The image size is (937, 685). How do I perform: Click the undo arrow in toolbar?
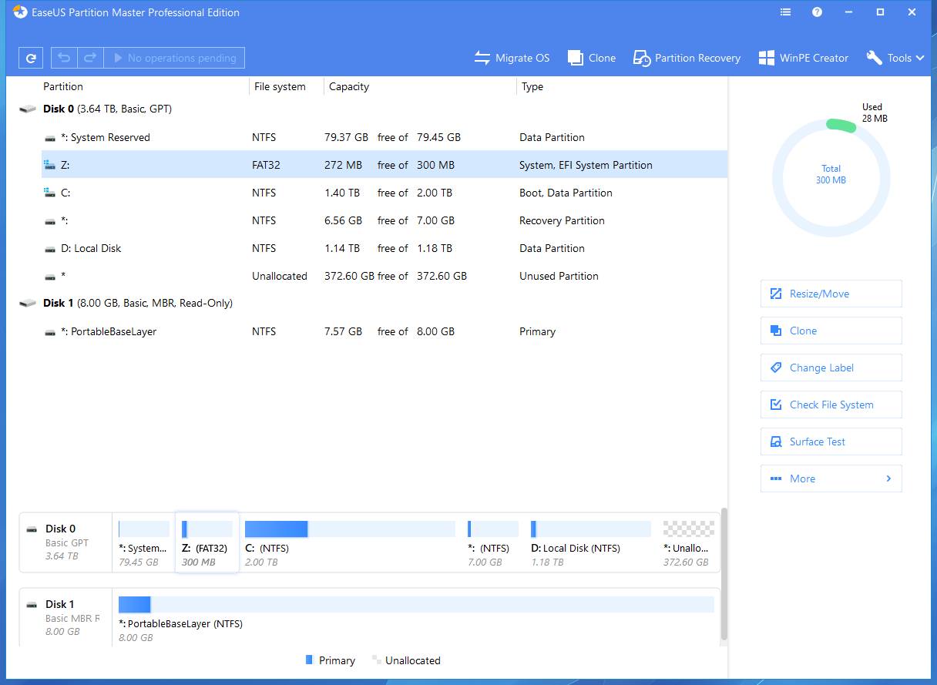[x=65, y=58]
